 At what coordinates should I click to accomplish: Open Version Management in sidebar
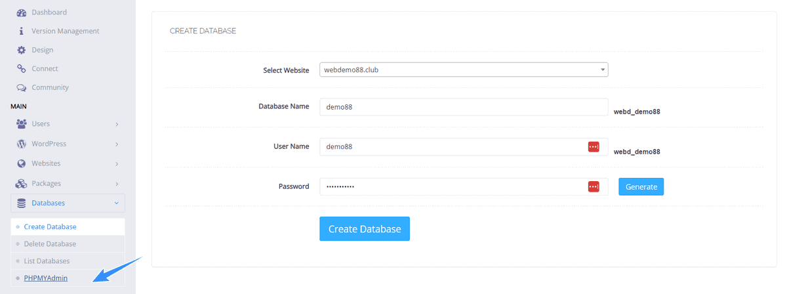click(66, 31)
